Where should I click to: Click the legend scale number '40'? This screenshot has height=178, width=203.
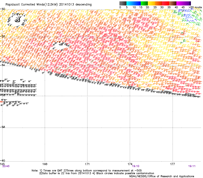pyautogui.click(x=176, y=7)
